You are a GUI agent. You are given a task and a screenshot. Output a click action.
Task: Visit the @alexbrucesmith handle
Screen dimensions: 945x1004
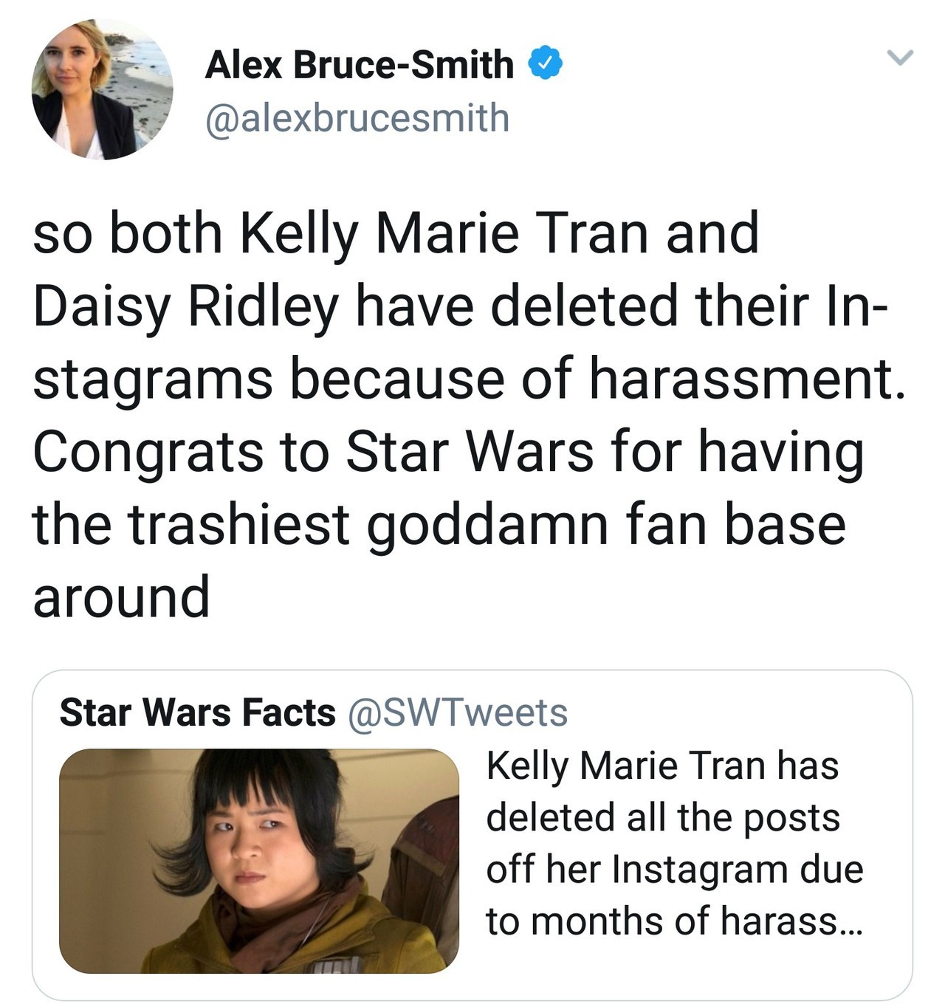tap(357, 118)
